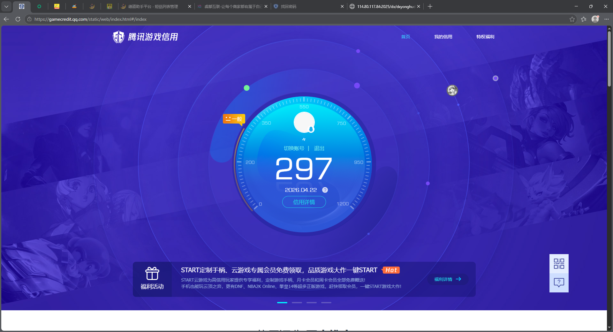The height and width of the screenshot is (332, 613).
Task: Click the 福利详情 arrow button
Action: pos(447,279)
